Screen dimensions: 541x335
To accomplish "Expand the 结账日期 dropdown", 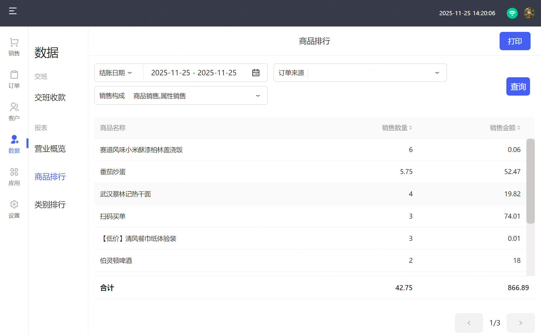I will (x=116, y=73).
